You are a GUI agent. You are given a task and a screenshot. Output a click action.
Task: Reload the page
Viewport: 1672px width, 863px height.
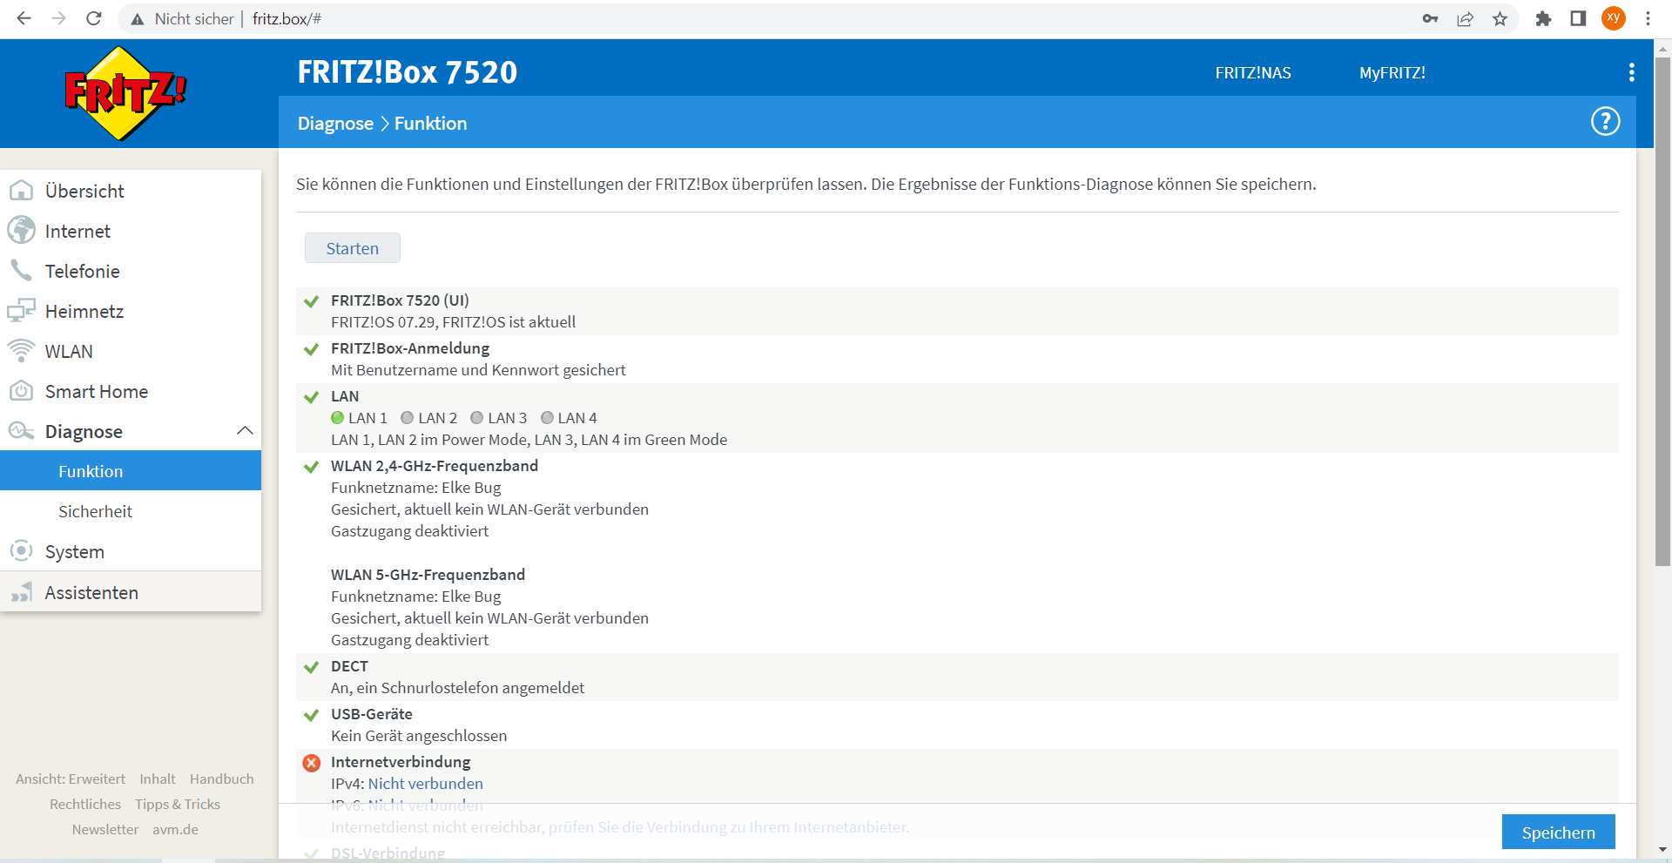(94, 18)
